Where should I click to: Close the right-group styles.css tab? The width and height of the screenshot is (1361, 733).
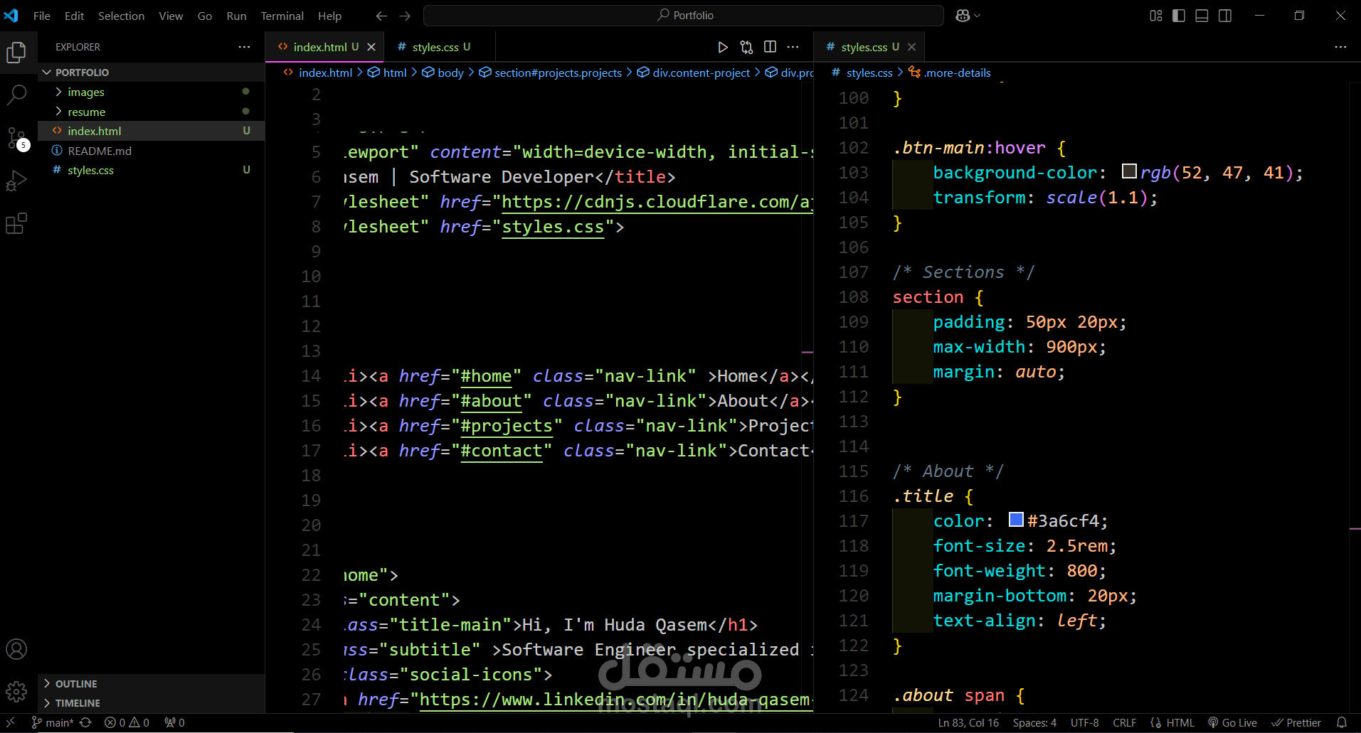point(912,47)
